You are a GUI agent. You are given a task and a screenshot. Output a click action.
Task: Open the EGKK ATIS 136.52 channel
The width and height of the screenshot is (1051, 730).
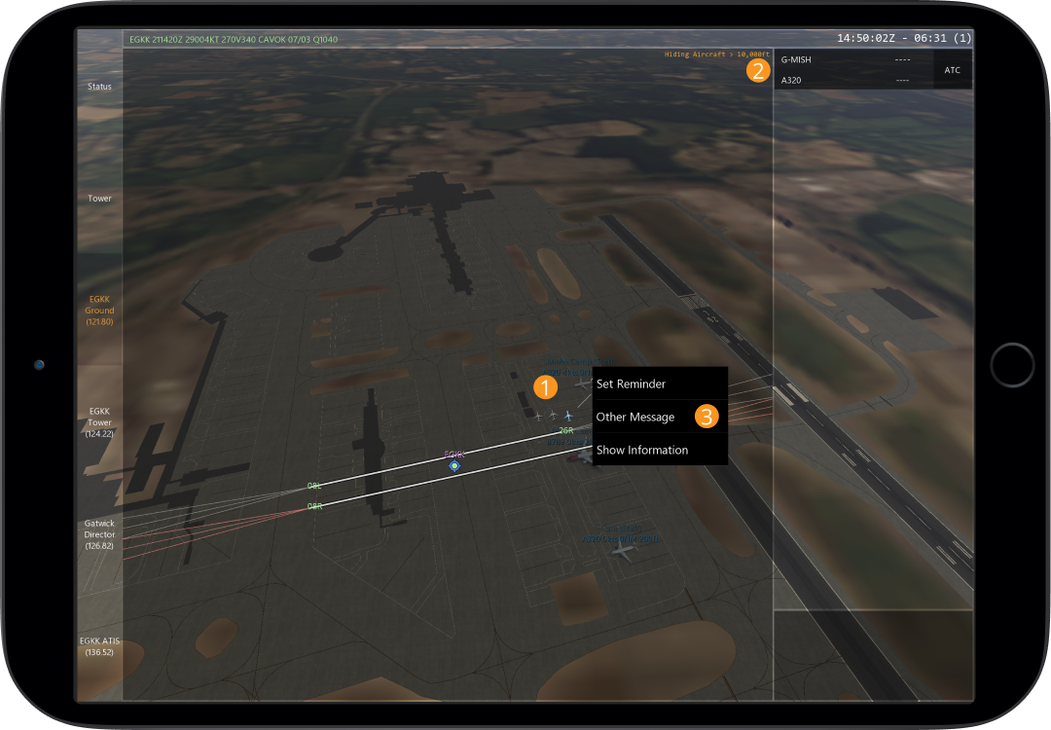tap(98, 646)
